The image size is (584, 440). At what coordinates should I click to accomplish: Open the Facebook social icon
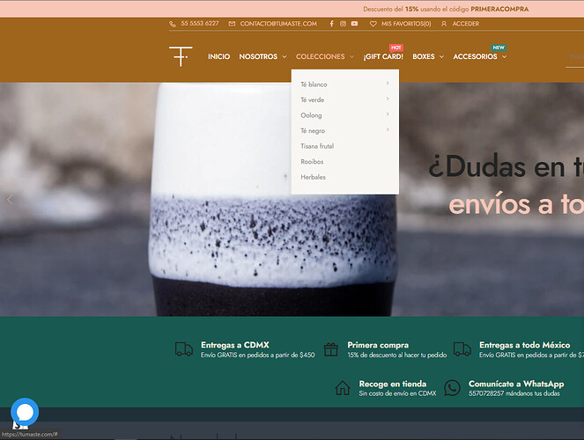(331, 24)
